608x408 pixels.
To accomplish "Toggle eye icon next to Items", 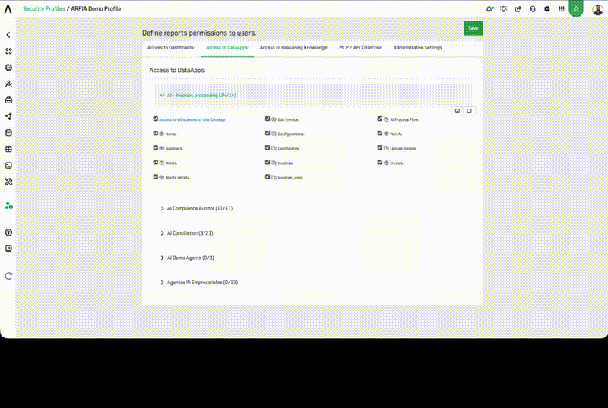I will pyautogui.click(x=162, y=134).
